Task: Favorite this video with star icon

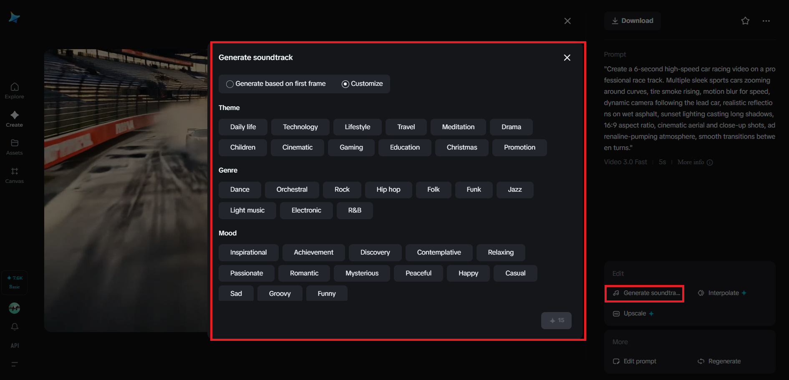Action: pos(745,21)
